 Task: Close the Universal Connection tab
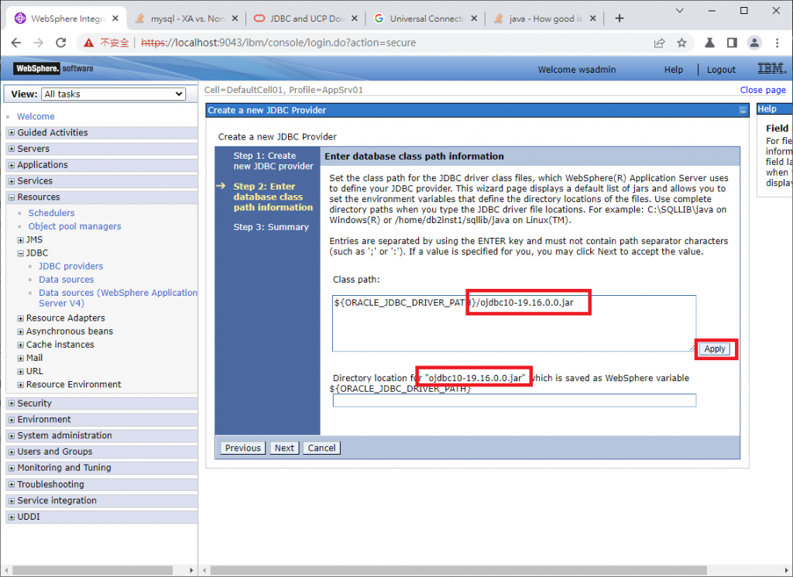pos(474,19)
